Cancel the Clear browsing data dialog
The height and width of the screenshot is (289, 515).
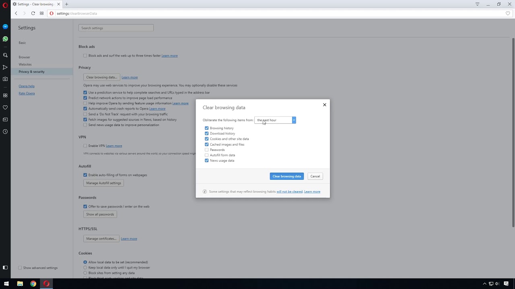coord(315,176)
